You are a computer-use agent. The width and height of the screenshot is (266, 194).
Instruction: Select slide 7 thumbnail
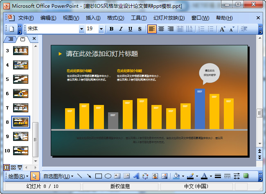click(x=20, y=108)
